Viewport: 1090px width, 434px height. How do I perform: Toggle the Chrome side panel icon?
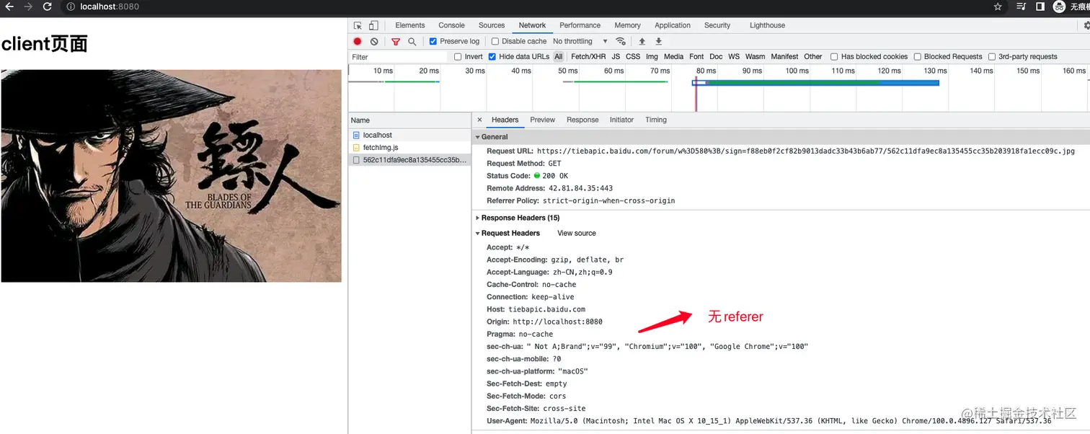[1040, 6]
